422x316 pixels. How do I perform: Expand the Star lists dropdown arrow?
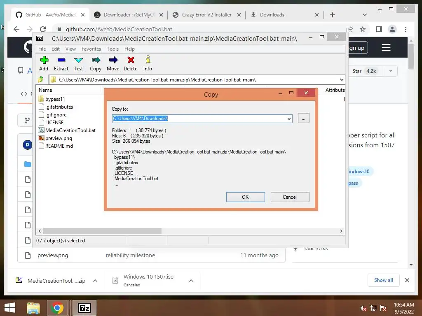tap(391, 71)
